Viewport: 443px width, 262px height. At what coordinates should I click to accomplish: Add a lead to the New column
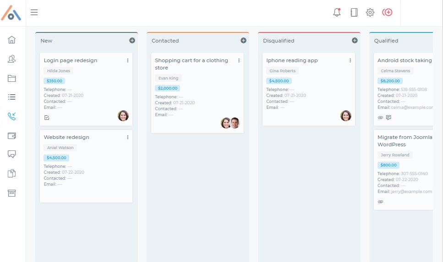coord(132,41)
